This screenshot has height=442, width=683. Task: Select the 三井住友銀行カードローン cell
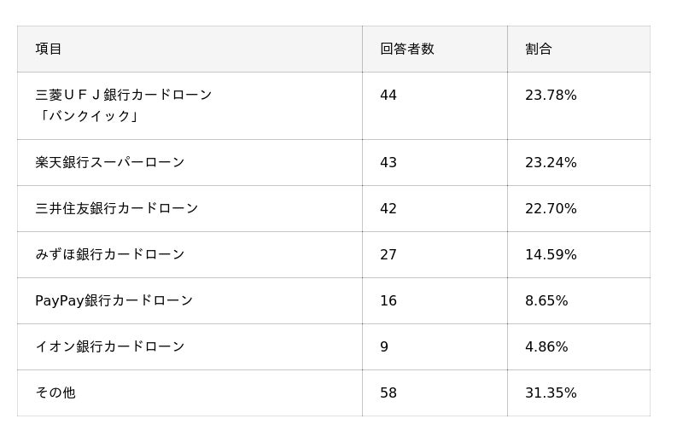[117, 208]
